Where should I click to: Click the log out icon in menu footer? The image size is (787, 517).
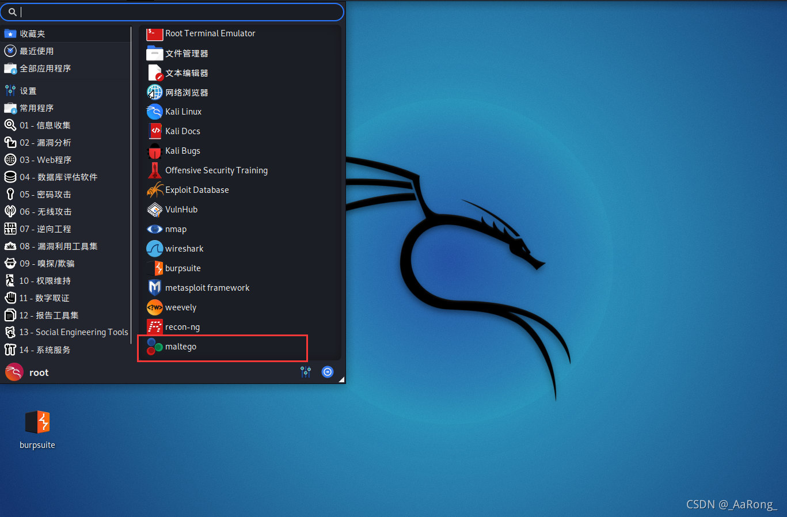pyautogui.click(x=328, y=372)
